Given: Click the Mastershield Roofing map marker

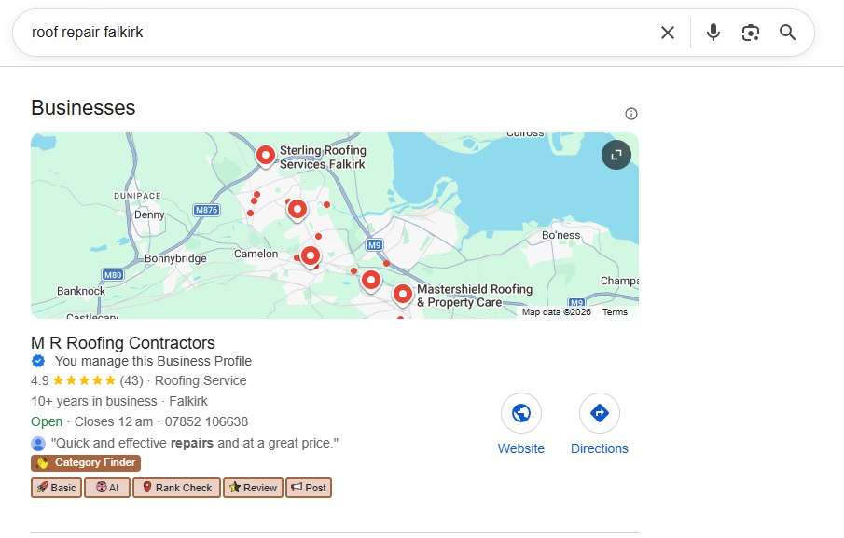Looking at the screenshot, I should (x=402, y=294).
